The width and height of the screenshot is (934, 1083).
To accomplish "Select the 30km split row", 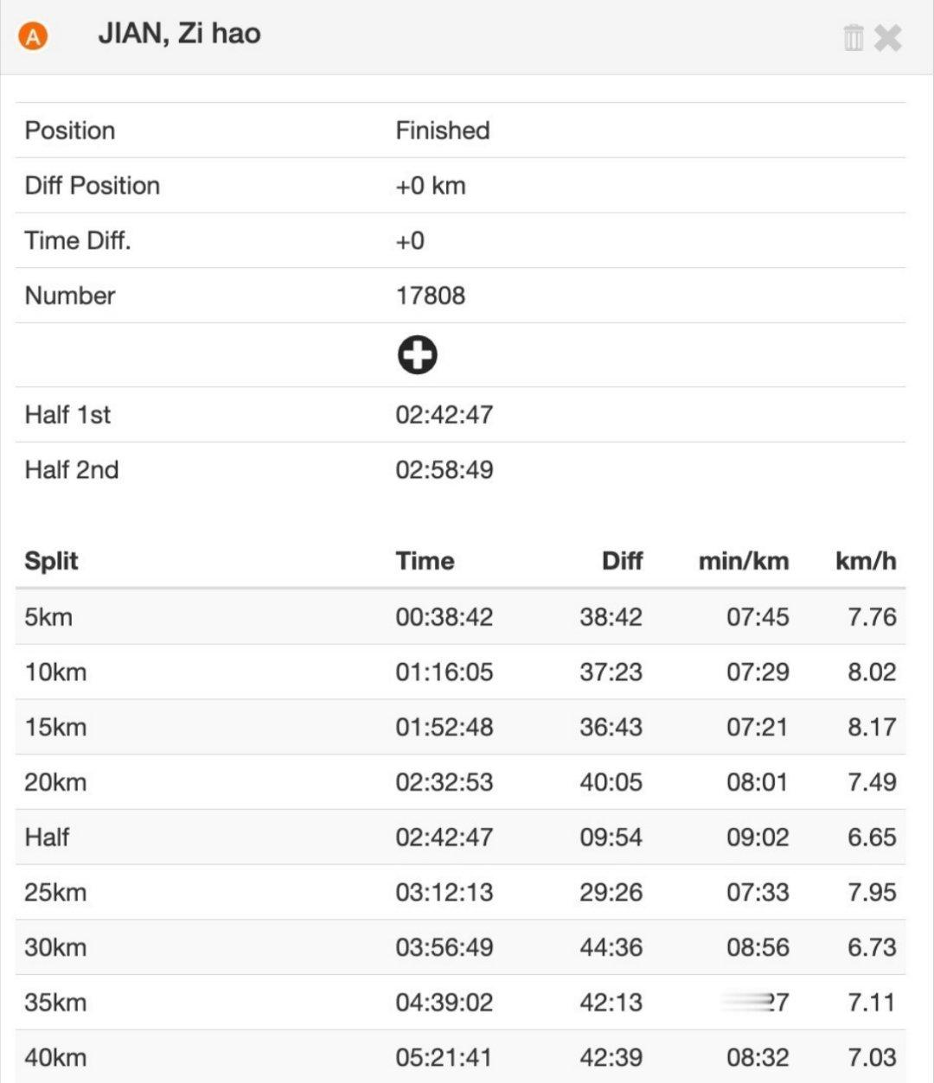I will pyautogui.click(x=460, y=947).
